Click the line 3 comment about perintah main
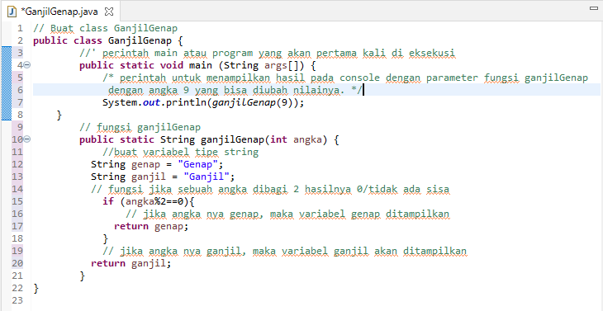 pos(268,53)
